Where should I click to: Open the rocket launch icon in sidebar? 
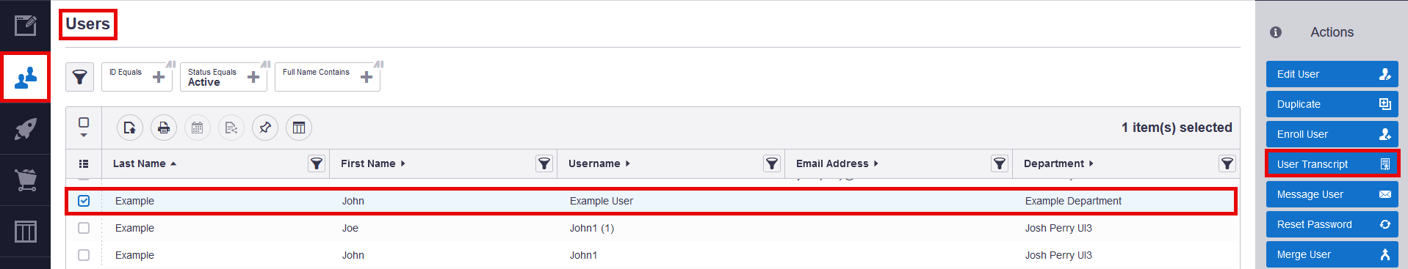(26, 129)
